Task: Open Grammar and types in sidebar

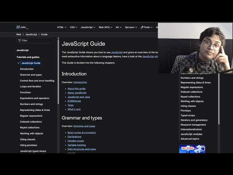Action: (31, 75)
